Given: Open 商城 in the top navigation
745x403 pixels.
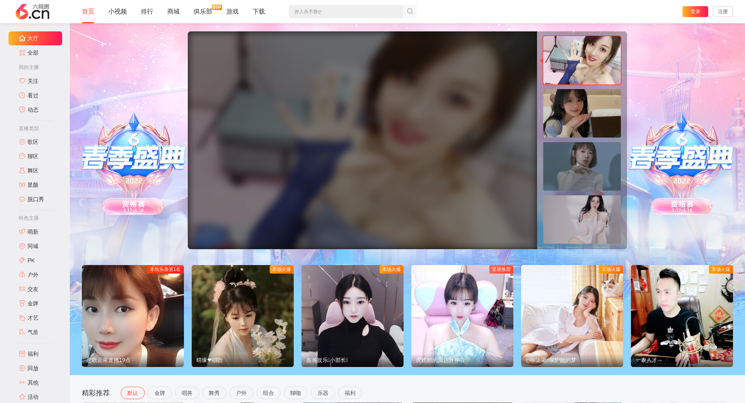Looking at the screenshot, I should 173,12.
